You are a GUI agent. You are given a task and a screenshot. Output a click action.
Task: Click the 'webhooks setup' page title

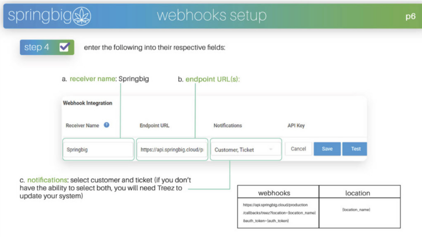[212, 15]
